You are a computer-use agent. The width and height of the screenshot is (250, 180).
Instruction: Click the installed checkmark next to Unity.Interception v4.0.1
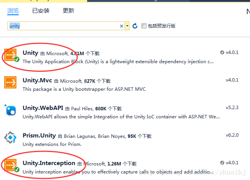coord(222,163)
